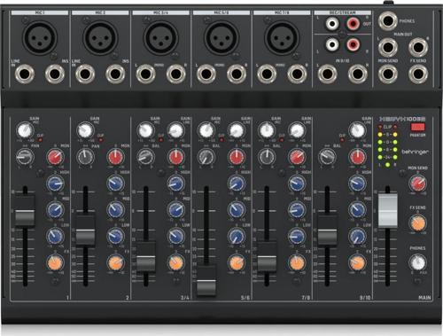
Task: Click the channel 1 orange FX knob
Action: pos(55,262)
